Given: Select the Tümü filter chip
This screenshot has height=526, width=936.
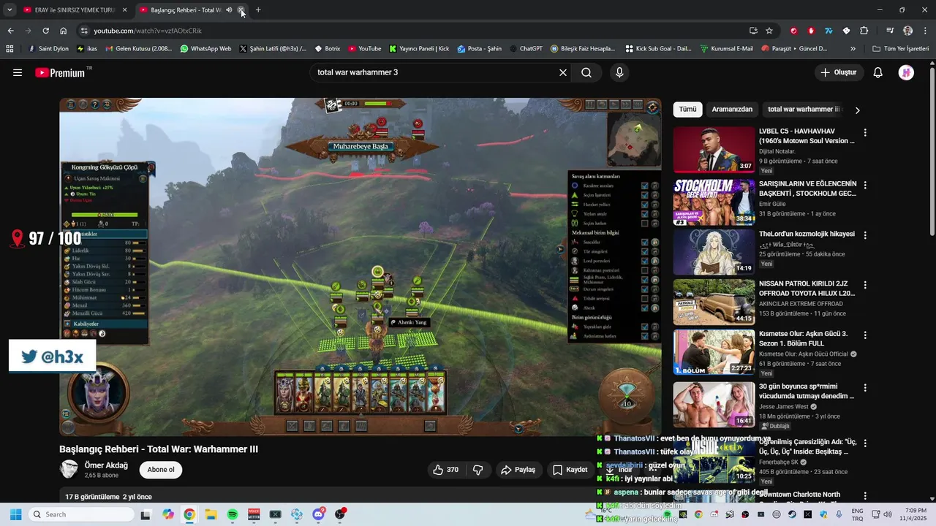Looking at the screenshot, I should [687, 110].
